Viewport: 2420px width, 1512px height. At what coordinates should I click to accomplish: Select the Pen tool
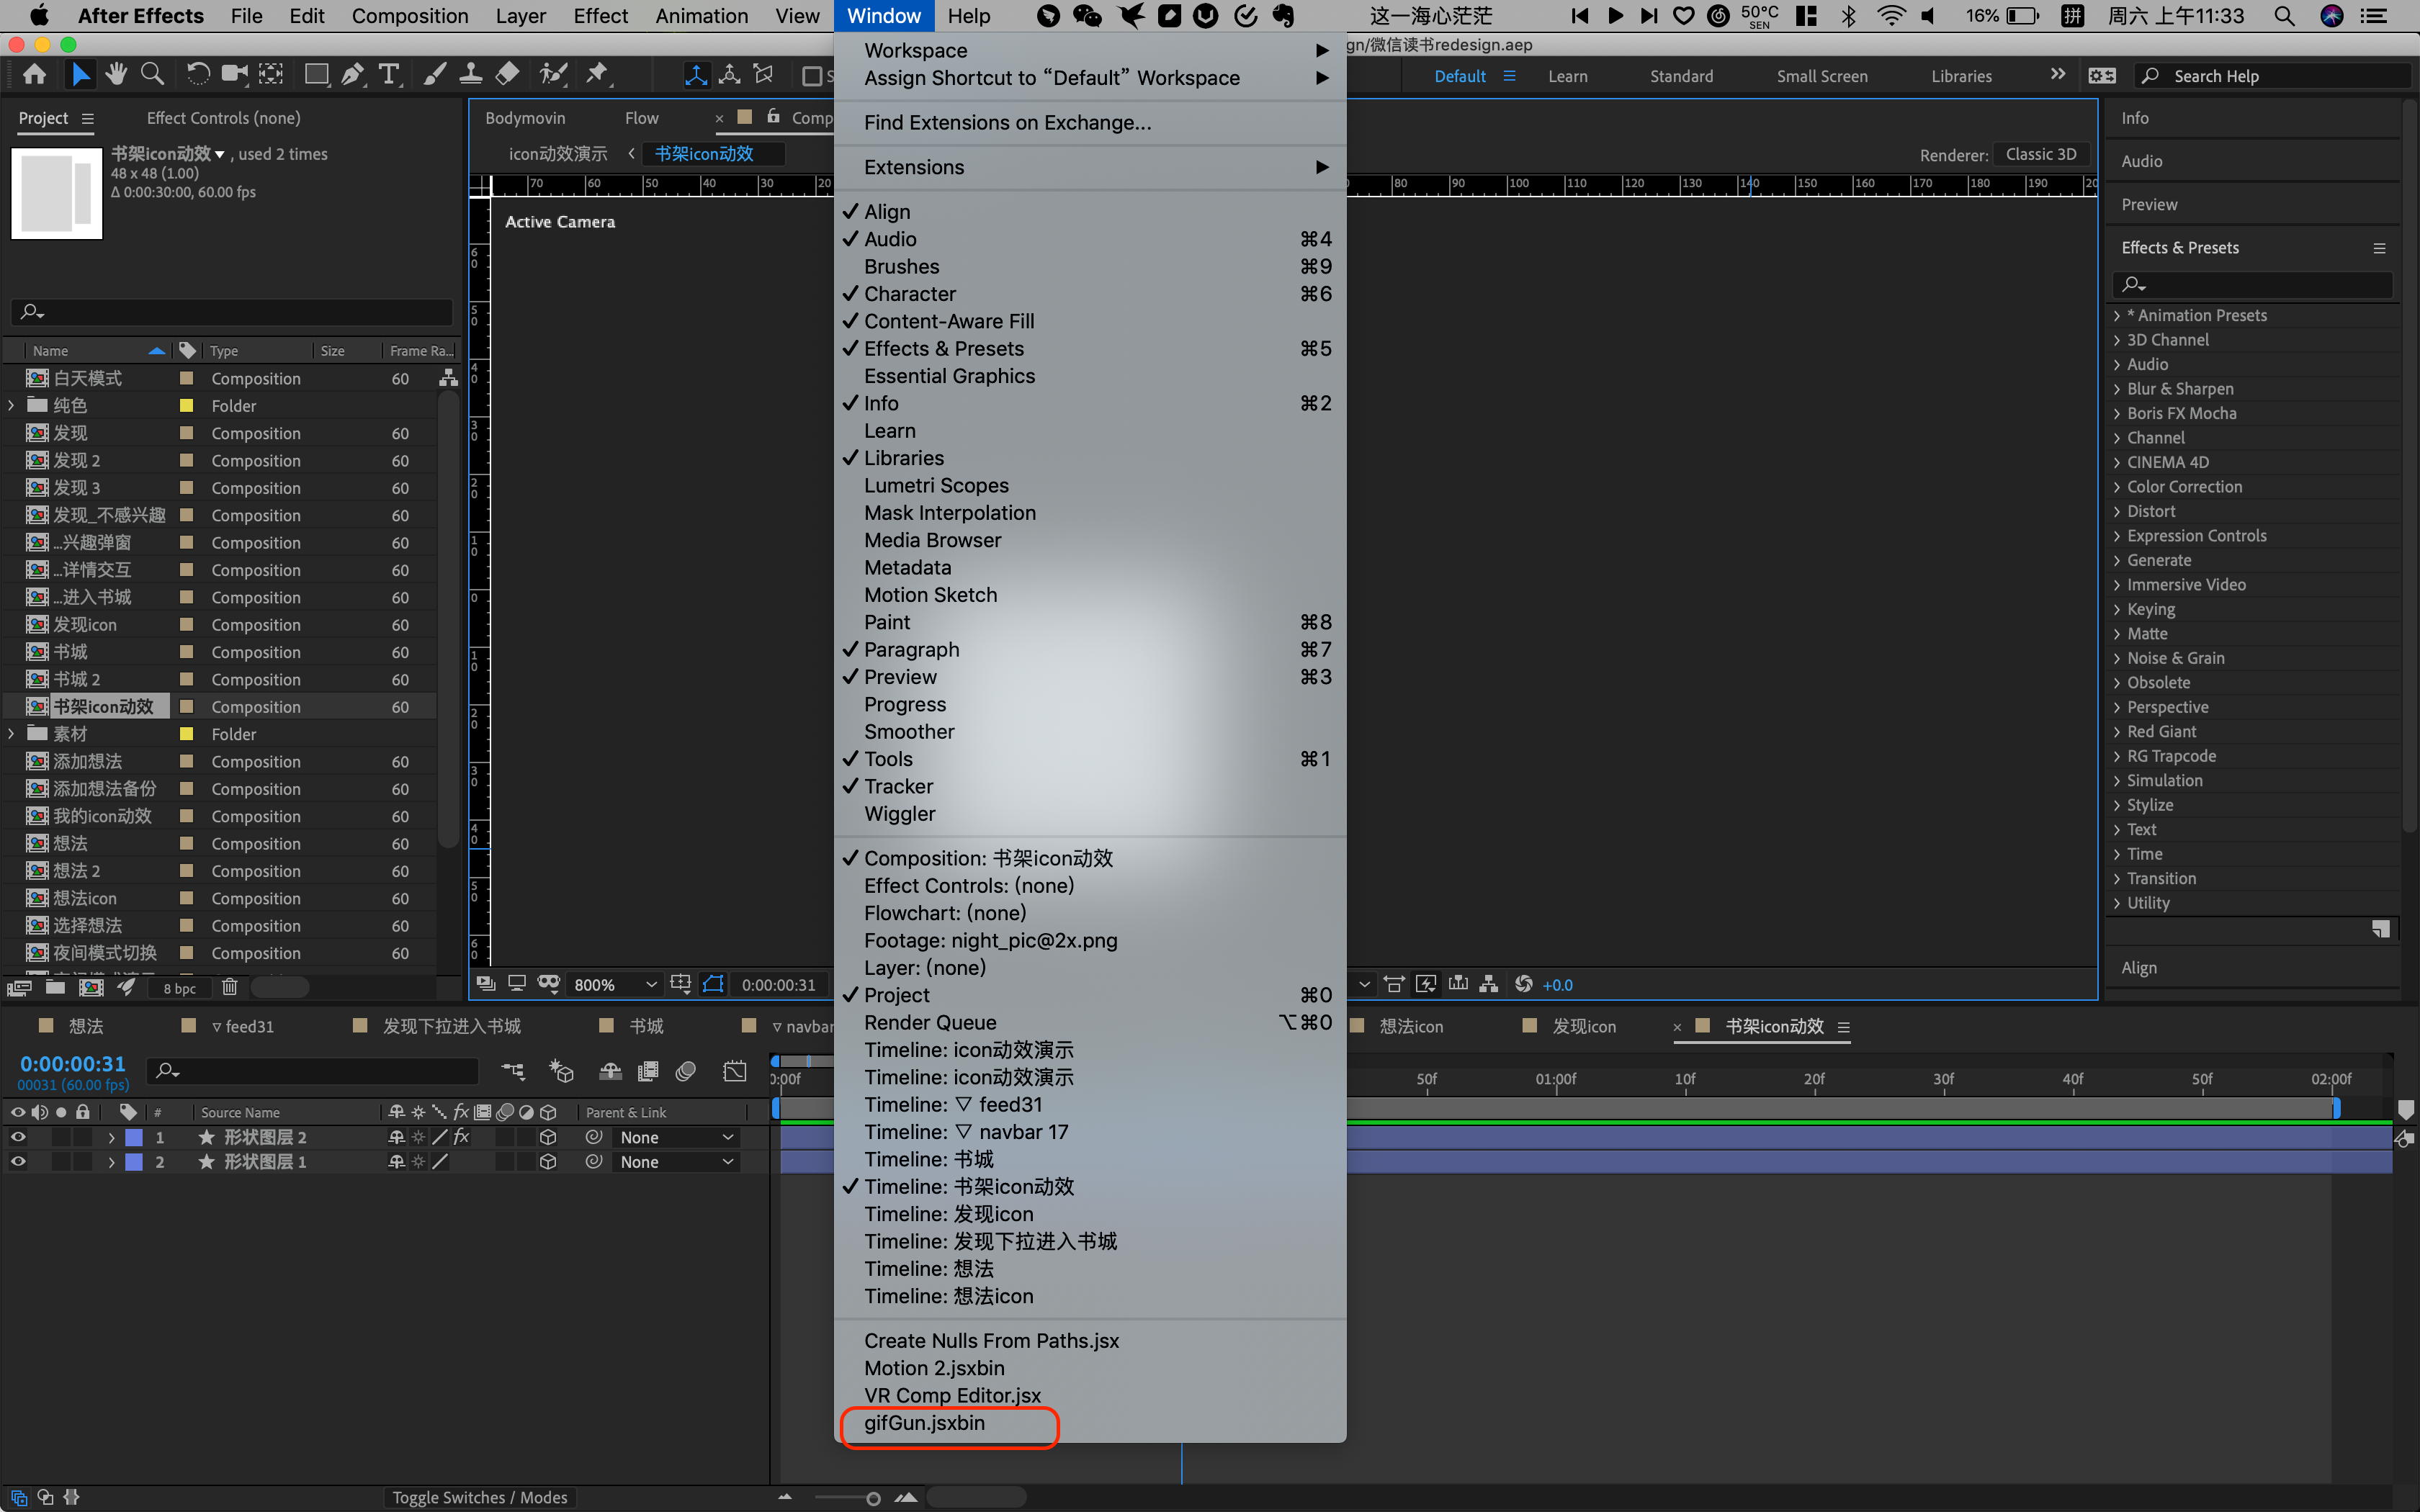tap(352, 74)
